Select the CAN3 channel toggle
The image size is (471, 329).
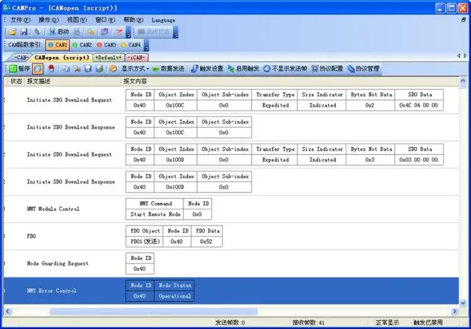106,45
